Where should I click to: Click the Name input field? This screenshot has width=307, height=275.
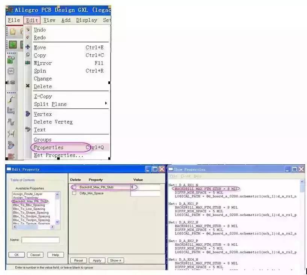[x=40, y=240]
